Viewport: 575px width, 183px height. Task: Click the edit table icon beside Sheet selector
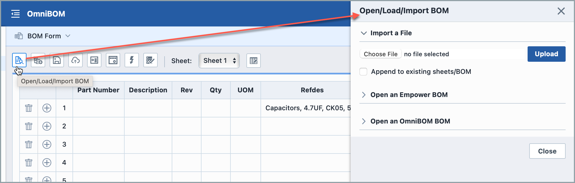[x=253, y=61]
